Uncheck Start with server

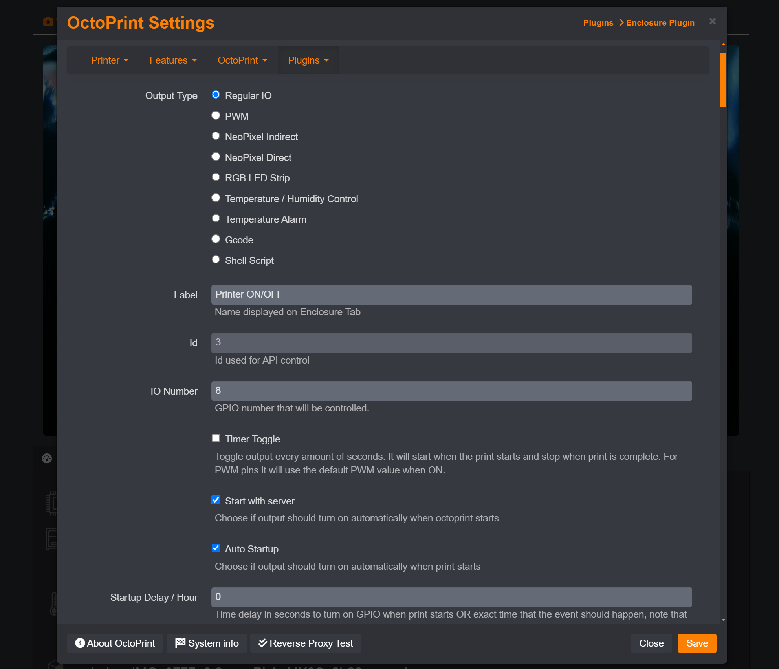point(216,500)
